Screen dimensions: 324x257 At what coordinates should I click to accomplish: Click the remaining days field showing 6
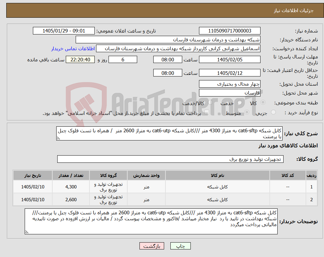click(123, 60)
